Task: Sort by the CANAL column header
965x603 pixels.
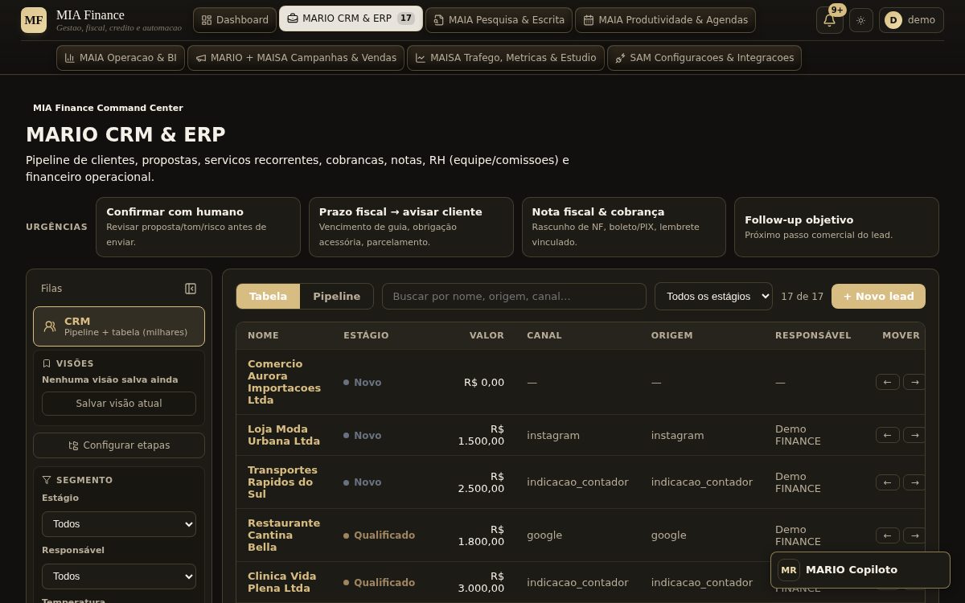Action: pos(544,335)
